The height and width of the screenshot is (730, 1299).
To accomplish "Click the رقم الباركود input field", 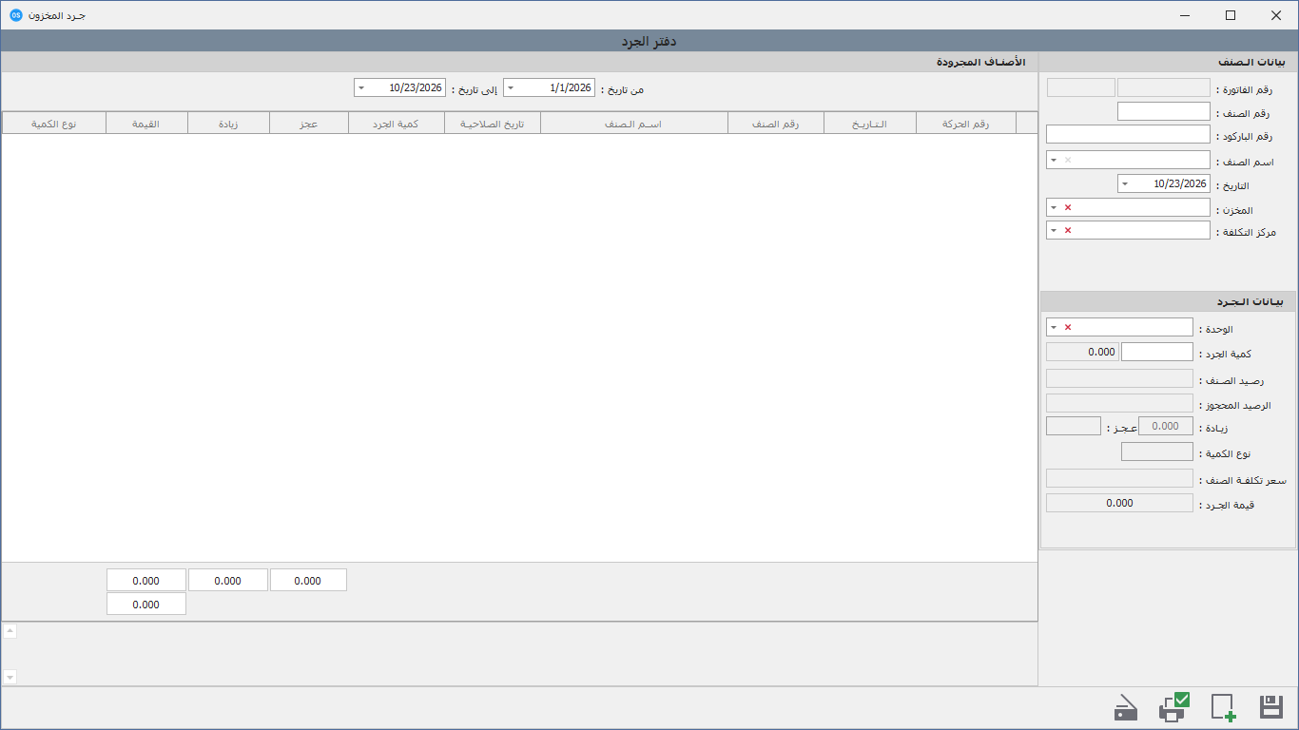I will [x=1128, y=134].
